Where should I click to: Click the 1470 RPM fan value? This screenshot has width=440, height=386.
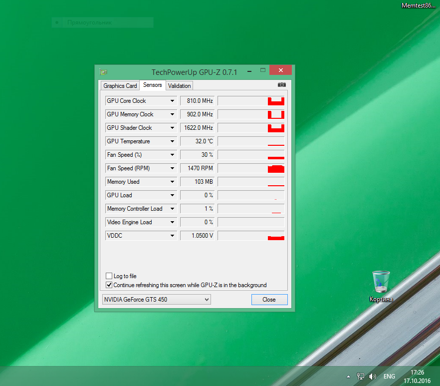click(197, 168)
